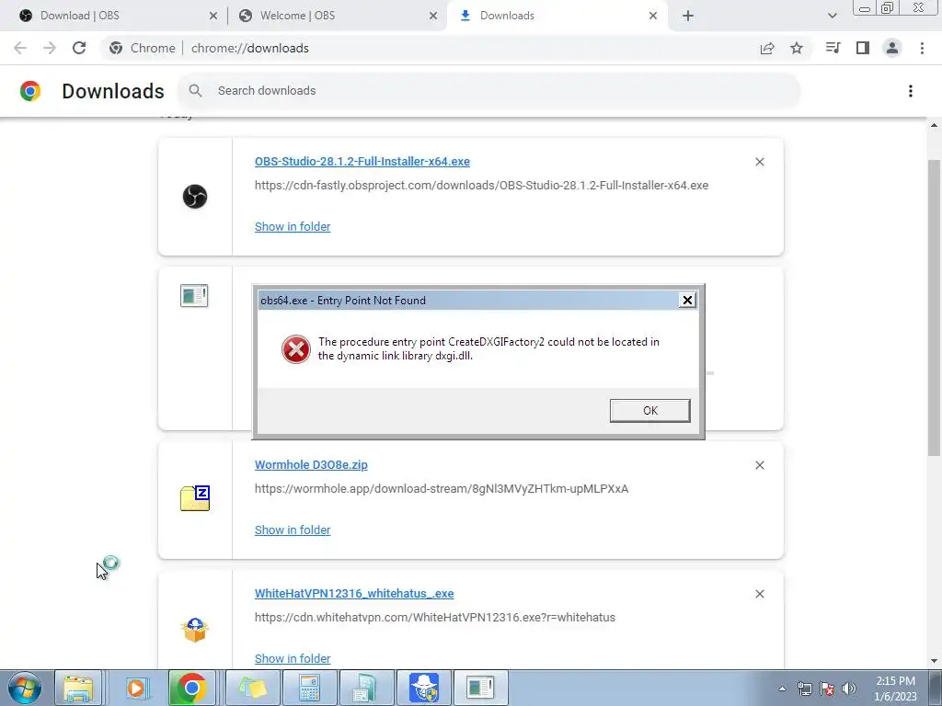Click the Chrome taskbar button

[191, 688]
